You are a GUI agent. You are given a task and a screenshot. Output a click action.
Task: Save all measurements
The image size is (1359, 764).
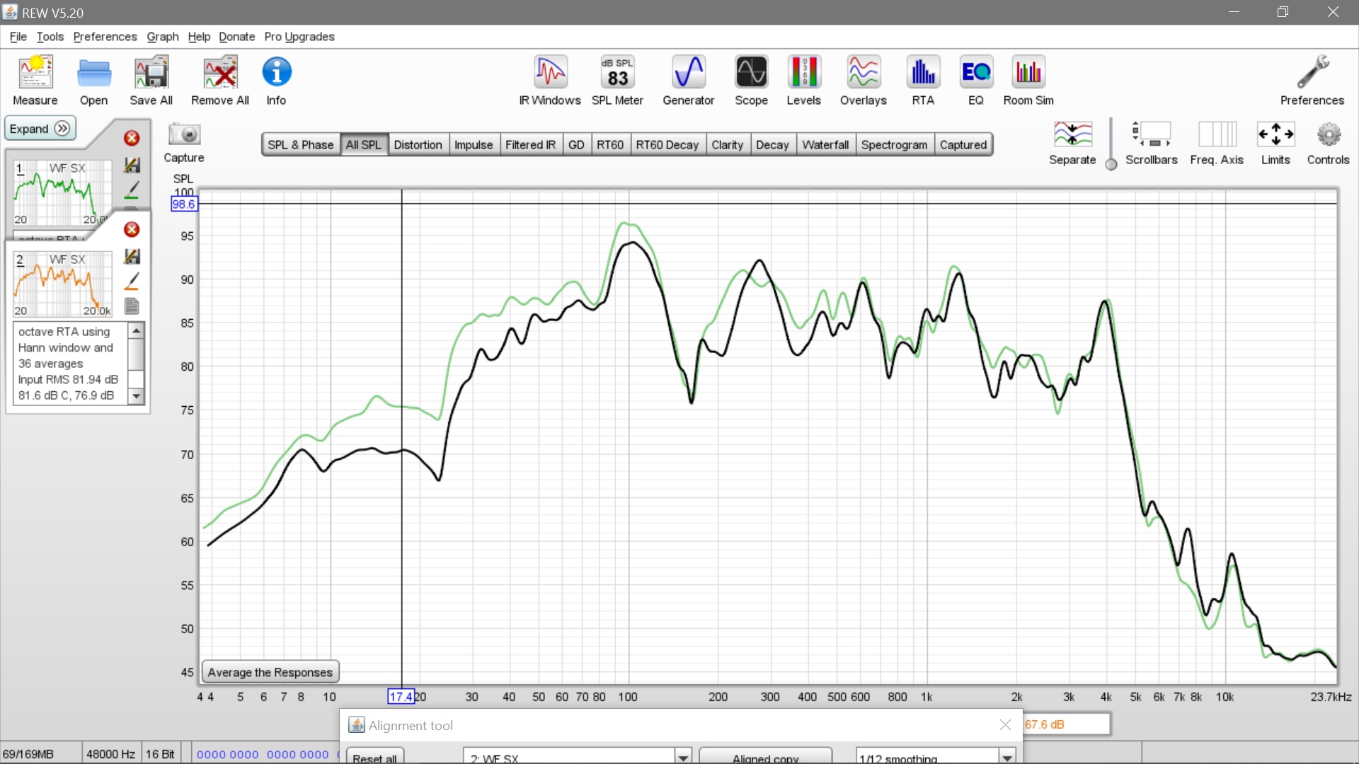pyautogui.click(x=151, y=81)
